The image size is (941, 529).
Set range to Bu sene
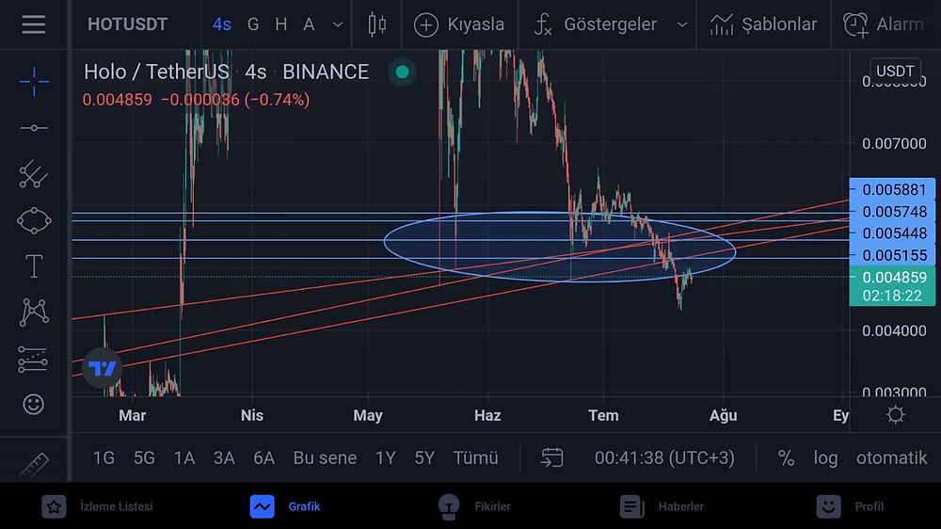[x=325, y=458]
